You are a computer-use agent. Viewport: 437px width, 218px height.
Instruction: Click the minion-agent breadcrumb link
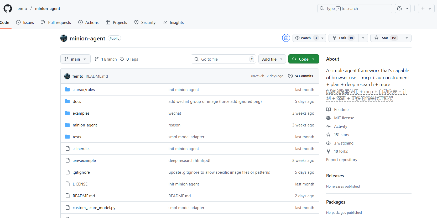pyautogui.click(x=48, y=8)
